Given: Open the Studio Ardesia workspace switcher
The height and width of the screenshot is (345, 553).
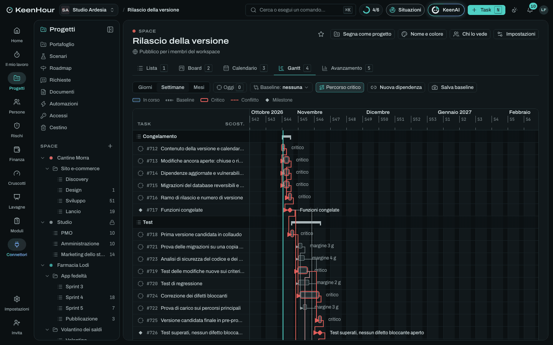Looking at the screenshot, I should click(x=89, y=10).
